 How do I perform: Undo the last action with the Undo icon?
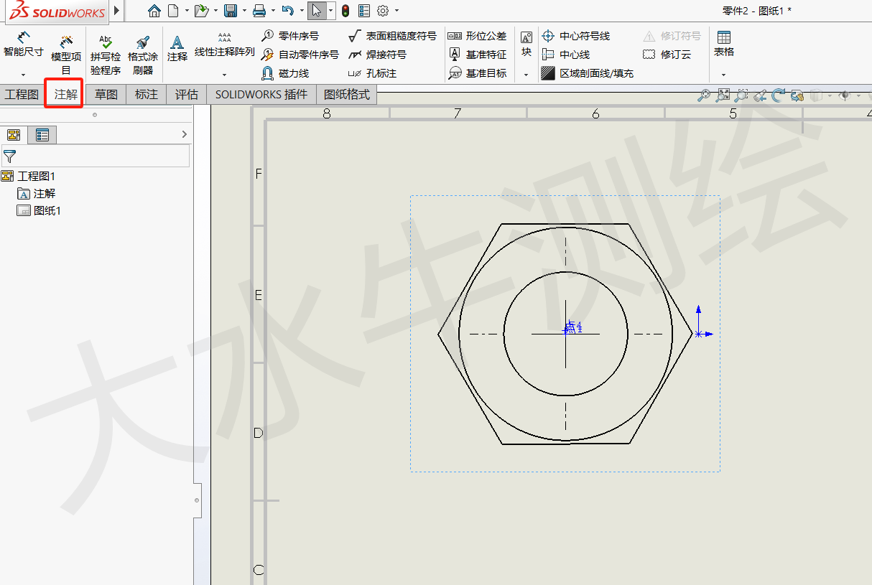pyautogui.click(x=287, y=11)
